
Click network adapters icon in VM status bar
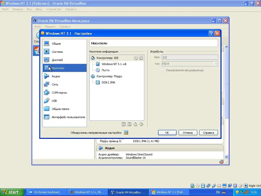pos(208,186)
